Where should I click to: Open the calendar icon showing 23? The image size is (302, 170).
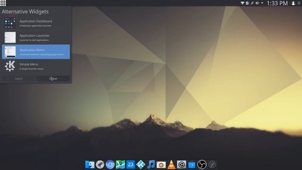click(x=131, y=165)
